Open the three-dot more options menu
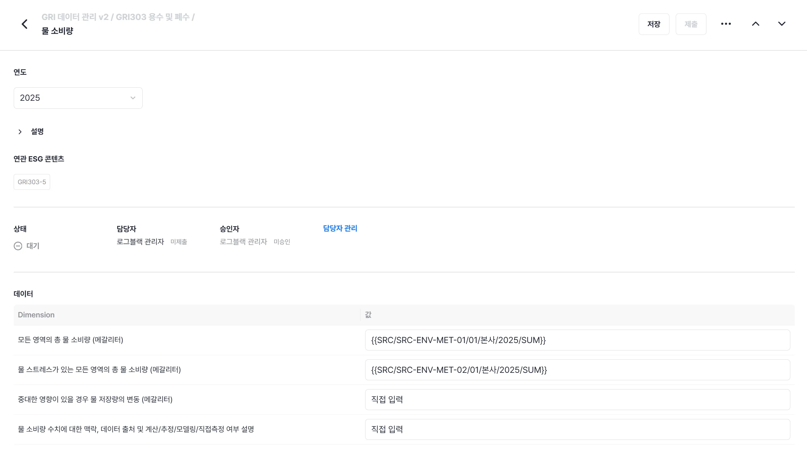This screenshot has width=807, height=450. (726, 24)
